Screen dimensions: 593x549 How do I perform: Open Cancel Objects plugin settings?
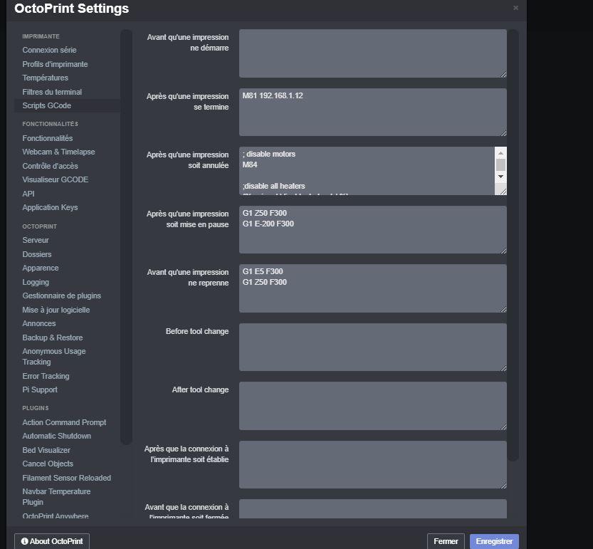(x=48, y=464)
